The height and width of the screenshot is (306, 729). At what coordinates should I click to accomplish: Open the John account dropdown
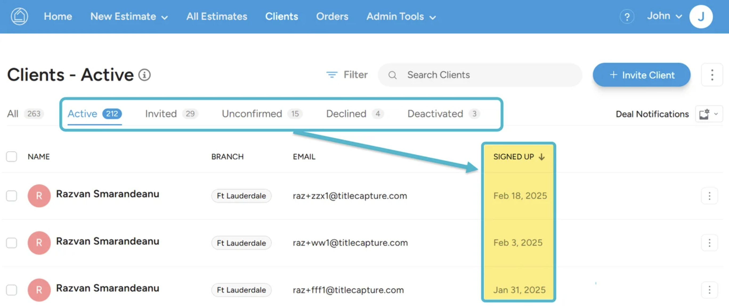(x=664, y=16)
